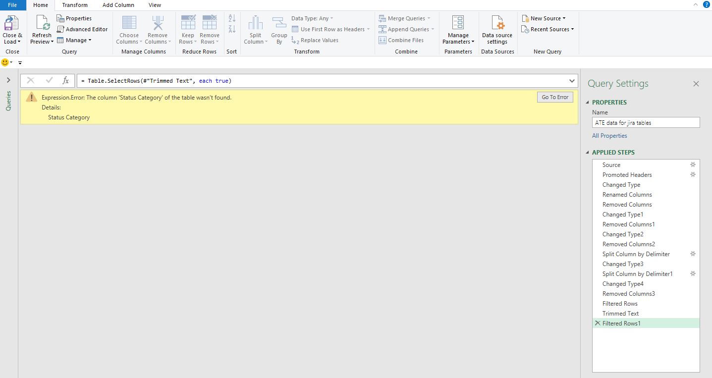Screen dimensions: 712x378
Task: Collapse the APPLIED STEPS section
Action: point(588,153)
